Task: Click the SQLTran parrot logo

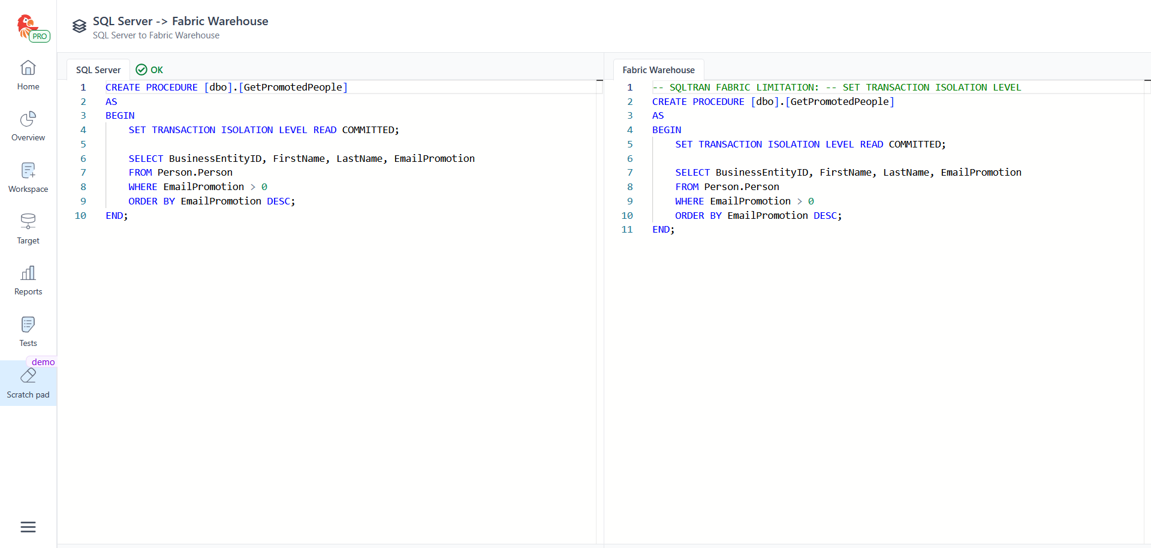Action: pyautogui.click(x=26, y=25)
